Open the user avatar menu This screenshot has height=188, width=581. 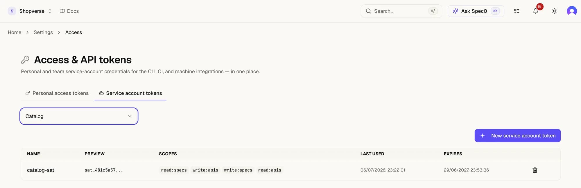pos(572,11)
